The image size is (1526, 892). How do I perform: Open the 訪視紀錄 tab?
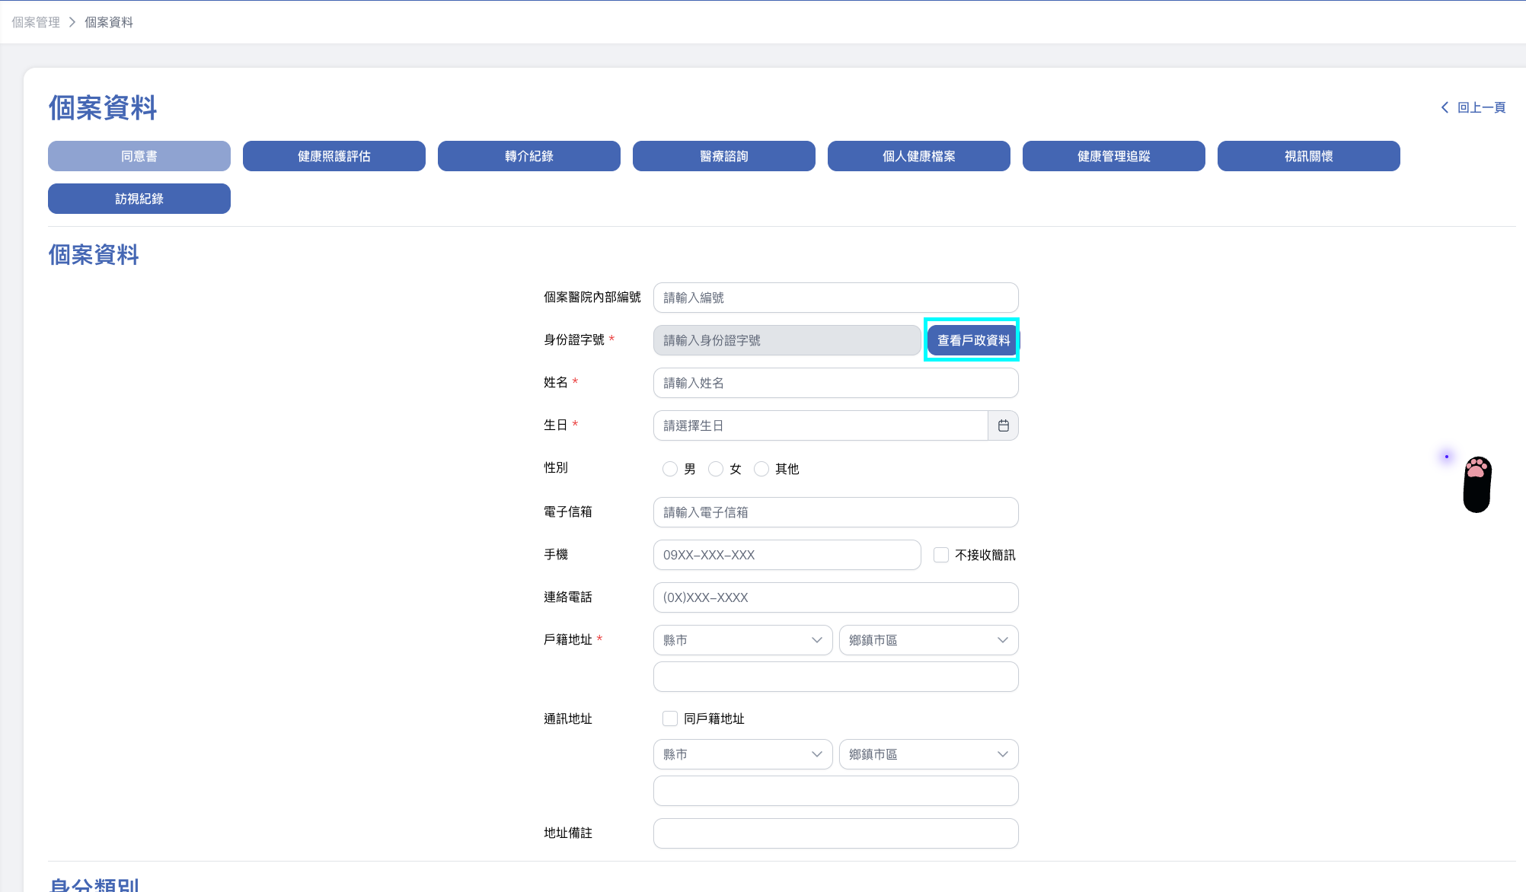[139, 199]
